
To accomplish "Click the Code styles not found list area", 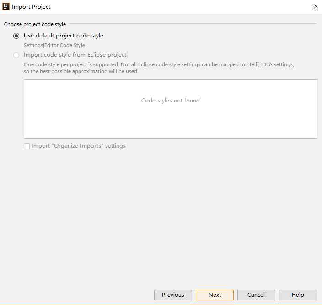I will (x=171, y=109).
